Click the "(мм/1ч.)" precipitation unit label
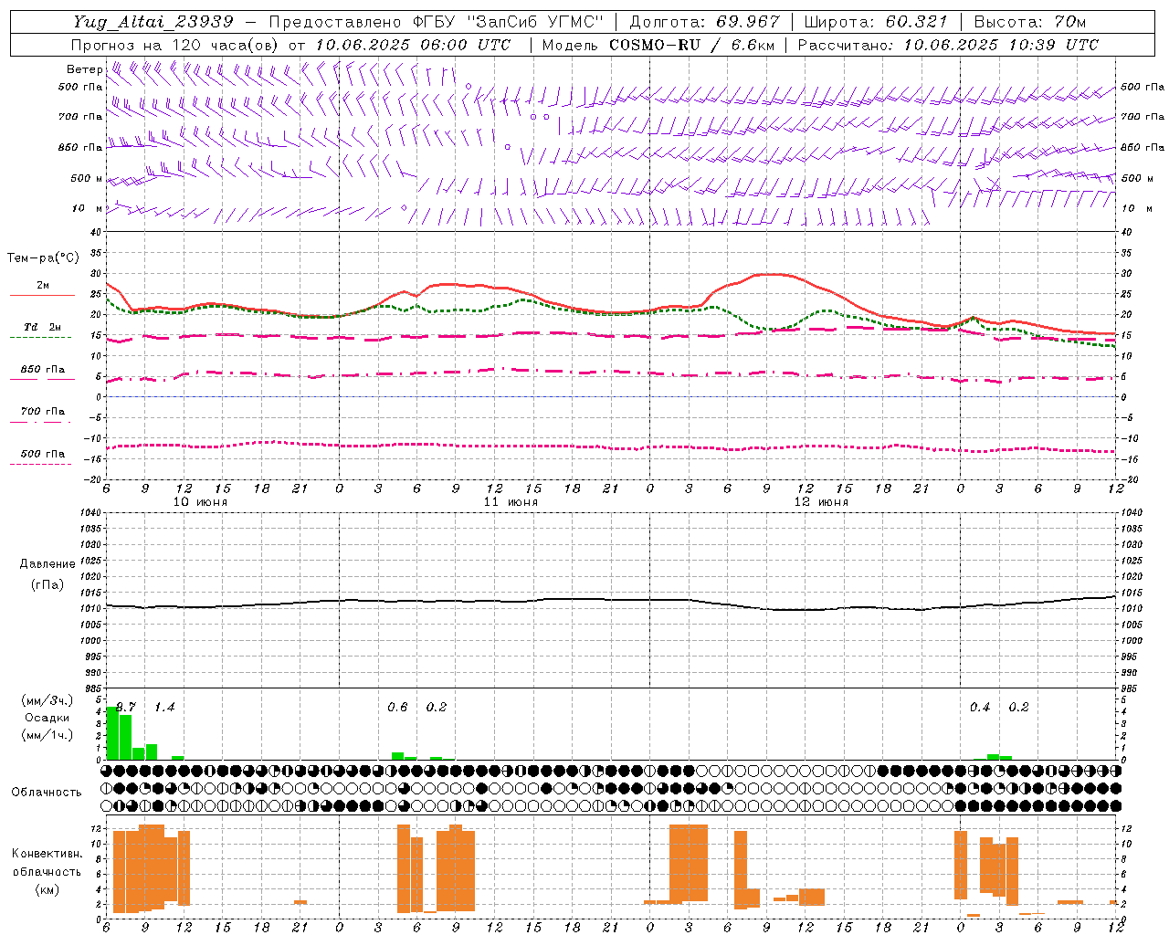 coord(47,735)
